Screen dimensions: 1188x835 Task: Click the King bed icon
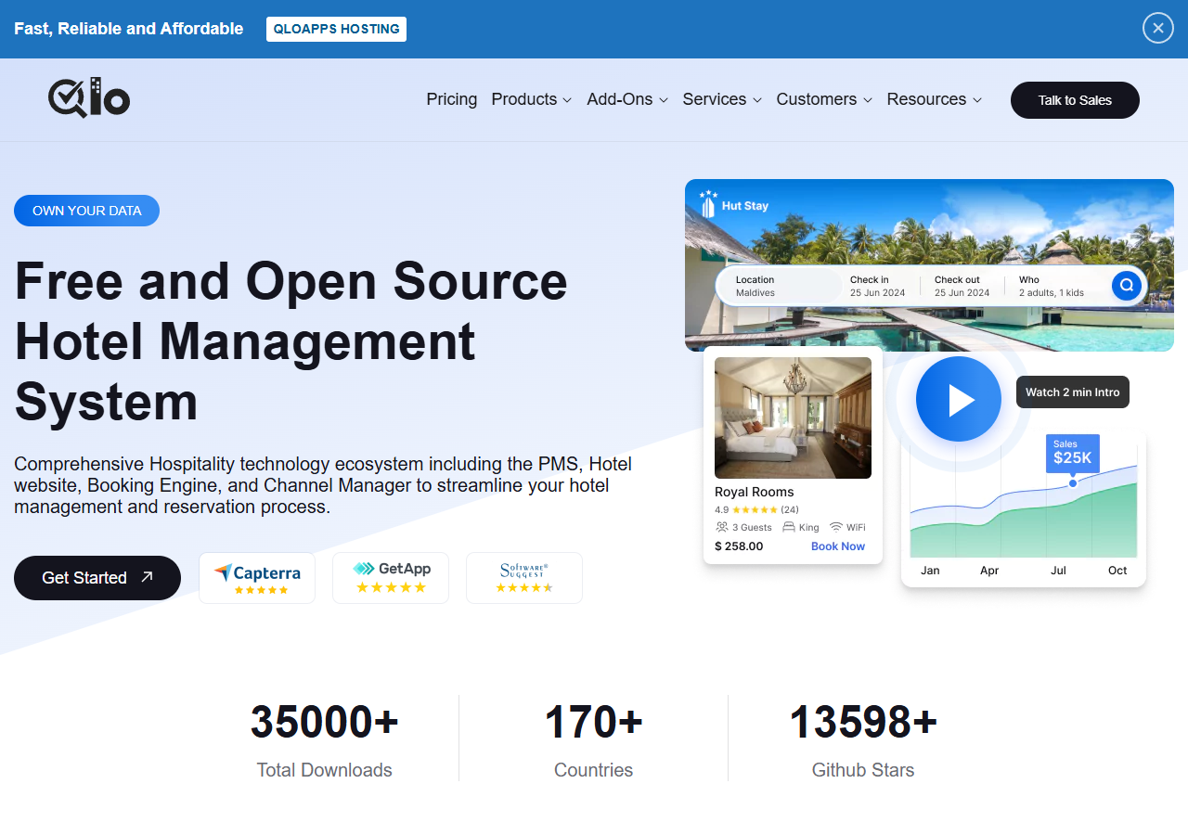pos(789,527)
